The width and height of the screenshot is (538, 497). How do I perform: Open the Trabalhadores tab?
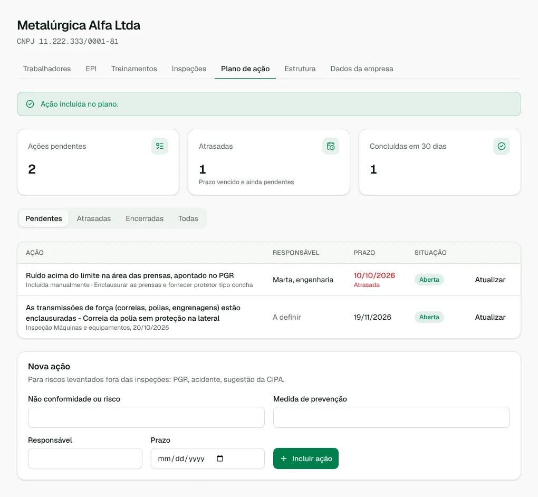point(47,69)
